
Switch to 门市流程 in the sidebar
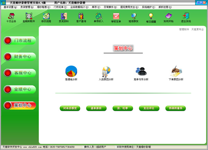tap(20, 41)
